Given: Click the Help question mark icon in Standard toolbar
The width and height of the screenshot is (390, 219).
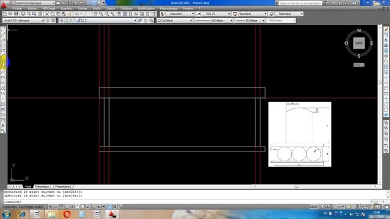Looking at the screenshot, I should [x=154, y=14].
